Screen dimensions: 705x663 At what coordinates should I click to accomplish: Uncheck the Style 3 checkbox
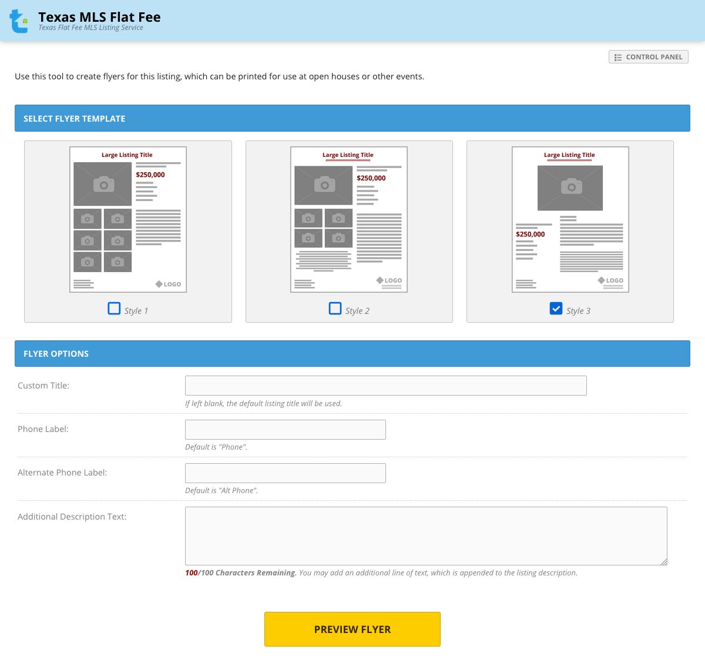pos(556,309)
